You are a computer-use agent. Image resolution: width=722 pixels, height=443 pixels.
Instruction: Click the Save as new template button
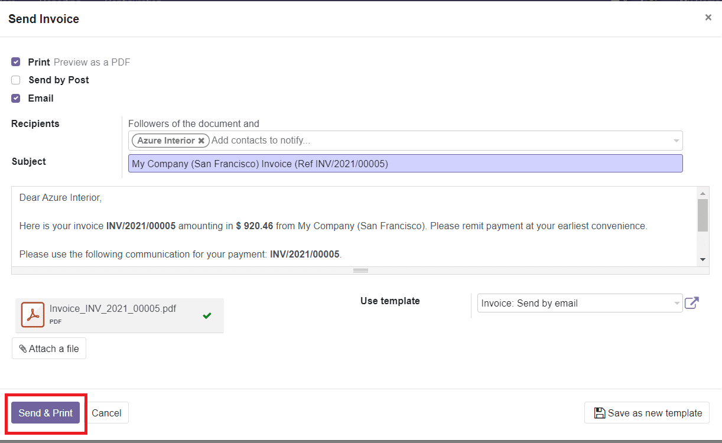pos(647,412)
